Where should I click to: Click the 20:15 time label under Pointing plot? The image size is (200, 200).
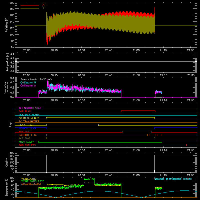click(x=54, y=50)
